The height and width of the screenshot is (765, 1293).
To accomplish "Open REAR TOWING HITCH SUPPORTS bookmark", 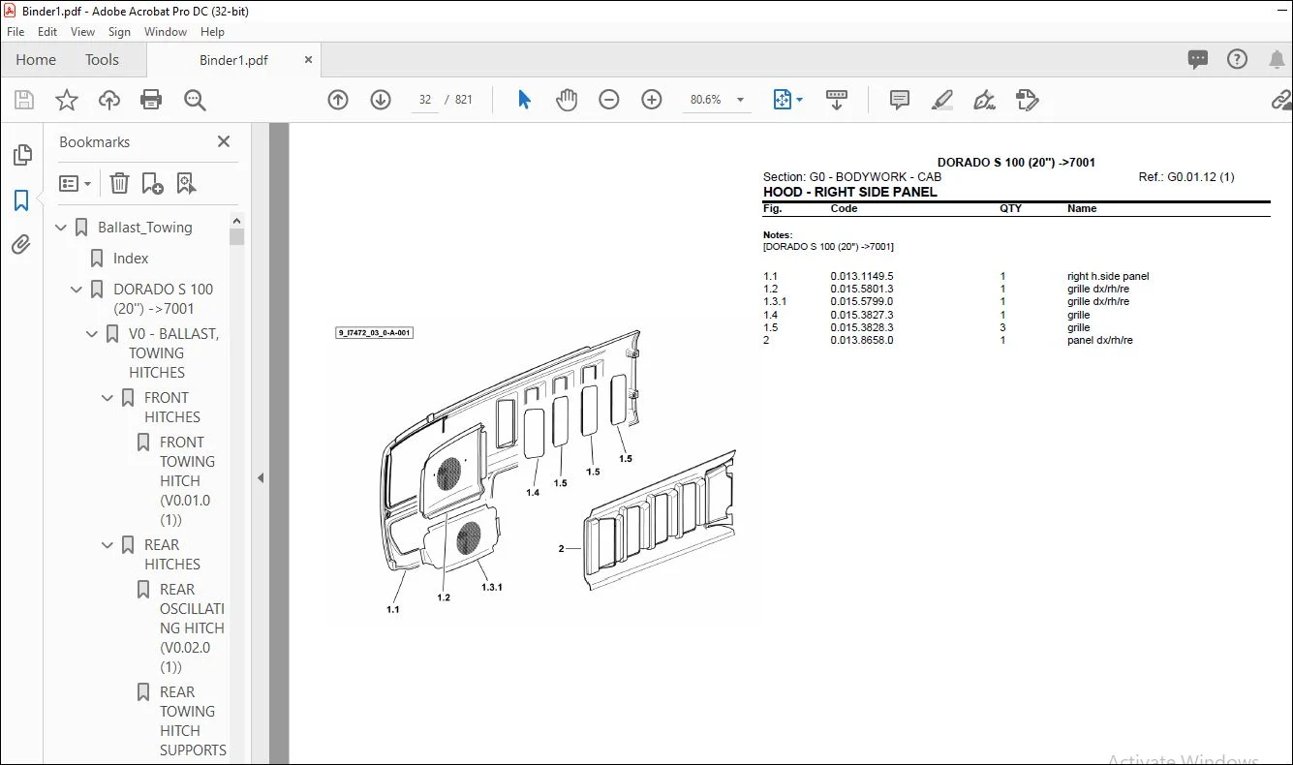I will click(x=193, y=721).
